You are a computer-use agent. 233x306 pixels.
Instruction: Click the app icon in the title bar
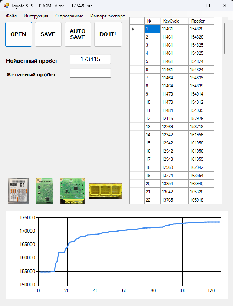coord(6,6)
